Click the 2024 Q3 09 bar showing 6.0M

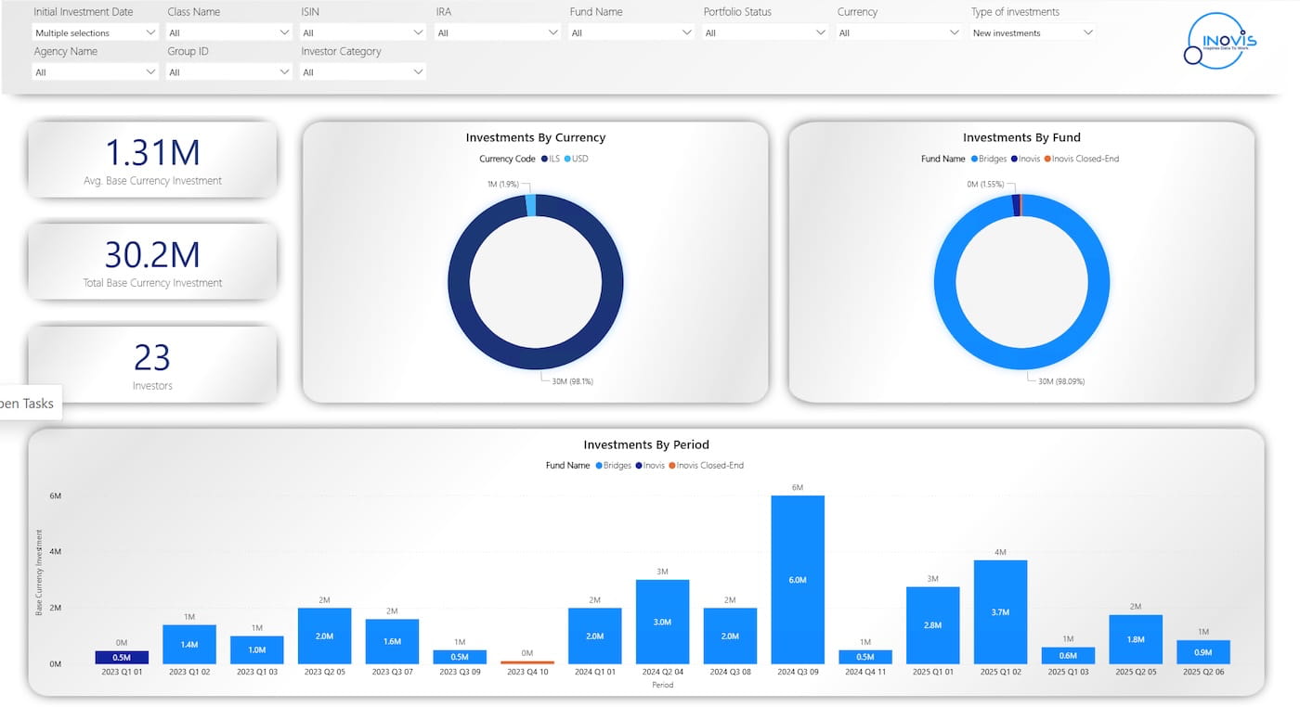[x=798, y=579]
